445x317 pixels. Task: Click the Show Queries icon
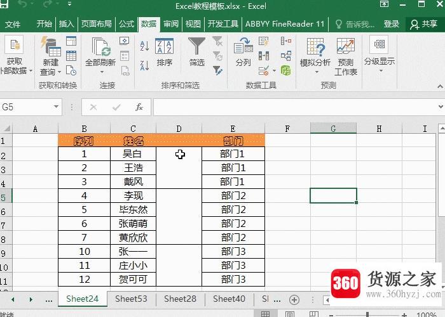point(71,41)
